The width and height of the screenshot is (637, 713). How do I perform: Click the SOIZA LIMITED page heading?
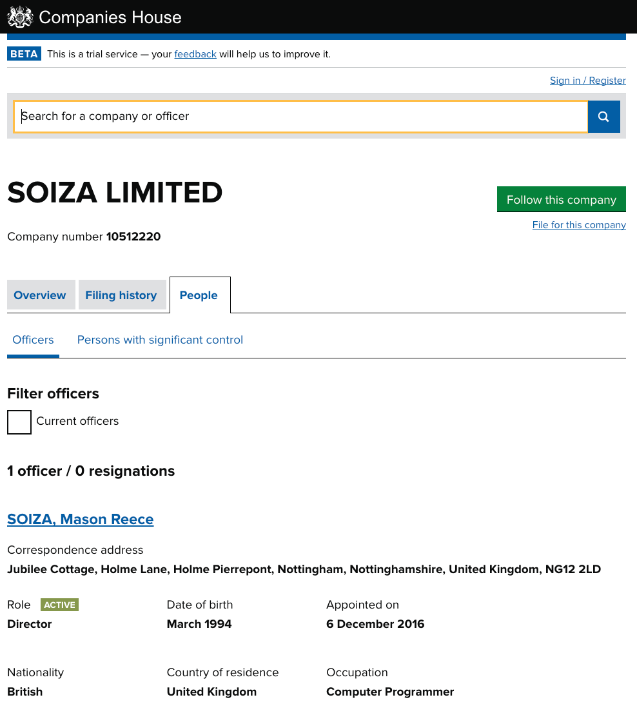tap(115, 193)
